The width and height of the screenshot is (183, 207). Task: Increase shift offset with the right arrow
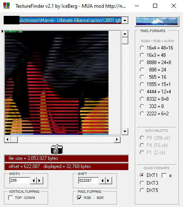109,181
